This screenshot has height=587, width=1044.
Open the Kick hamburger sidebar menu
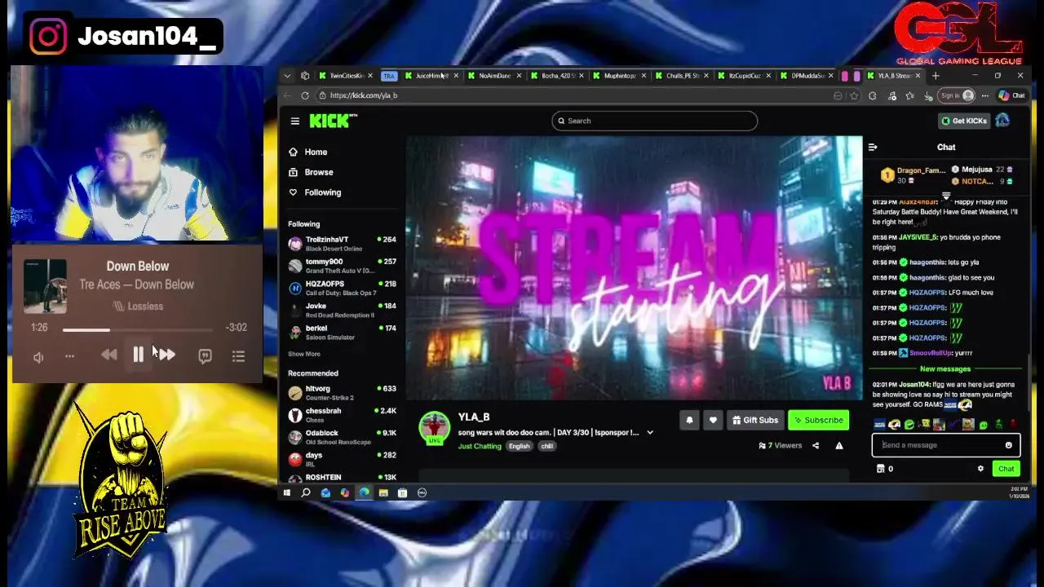point(294,121)
